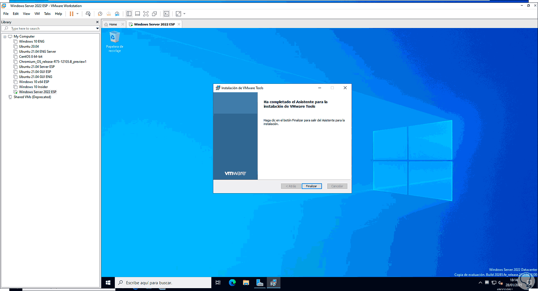The width and height of the screenshot is (538, 291).
Task: Select the Ubuntu 20.04 virtual machine
Action: coord(29,47)
